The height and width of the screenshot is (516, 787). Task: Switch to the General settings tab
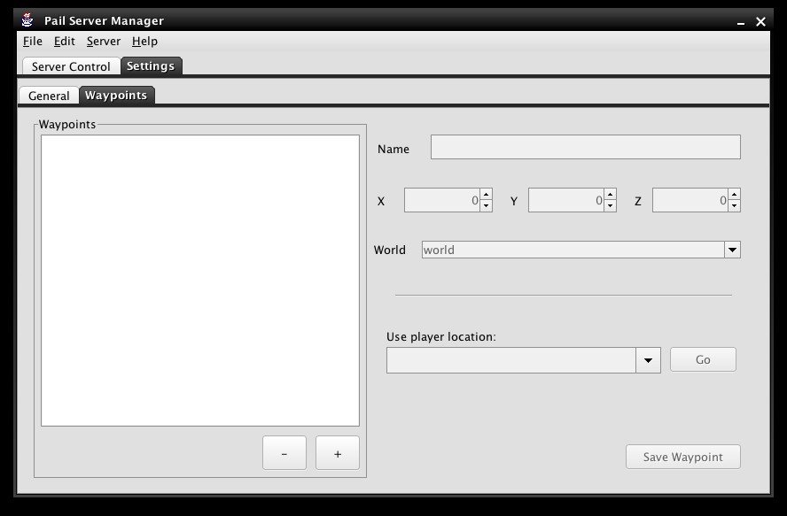[49, 96]
